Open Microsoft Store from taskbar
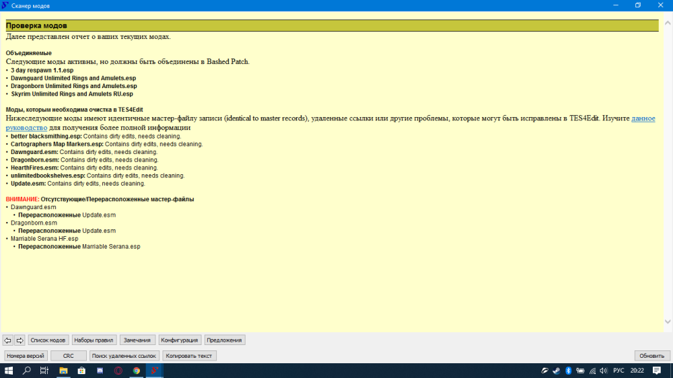This screenshot has height=378, width=673. click(x=81, y=371)
